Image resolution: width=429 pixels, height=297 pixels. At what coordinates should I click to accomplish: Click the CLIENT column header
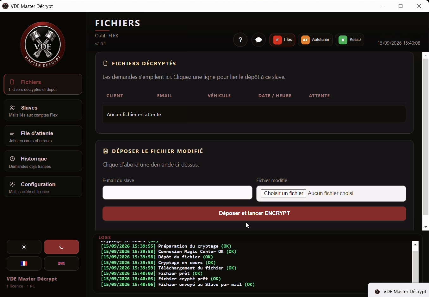(115, 96)
